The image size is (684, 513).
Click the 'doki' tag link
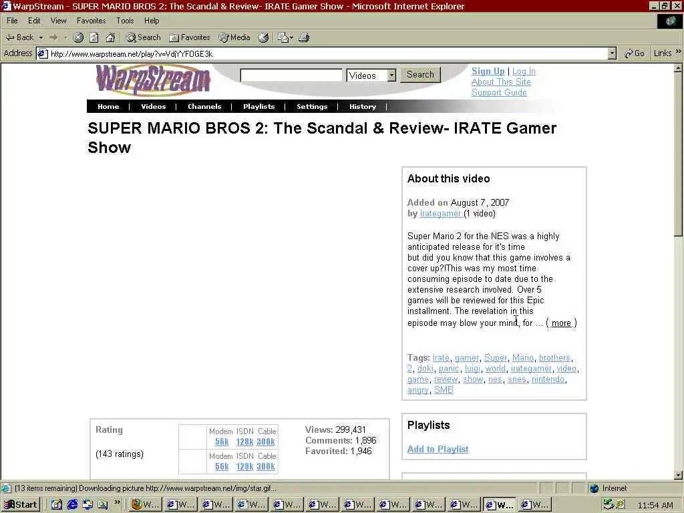click(x=425, y=369)
